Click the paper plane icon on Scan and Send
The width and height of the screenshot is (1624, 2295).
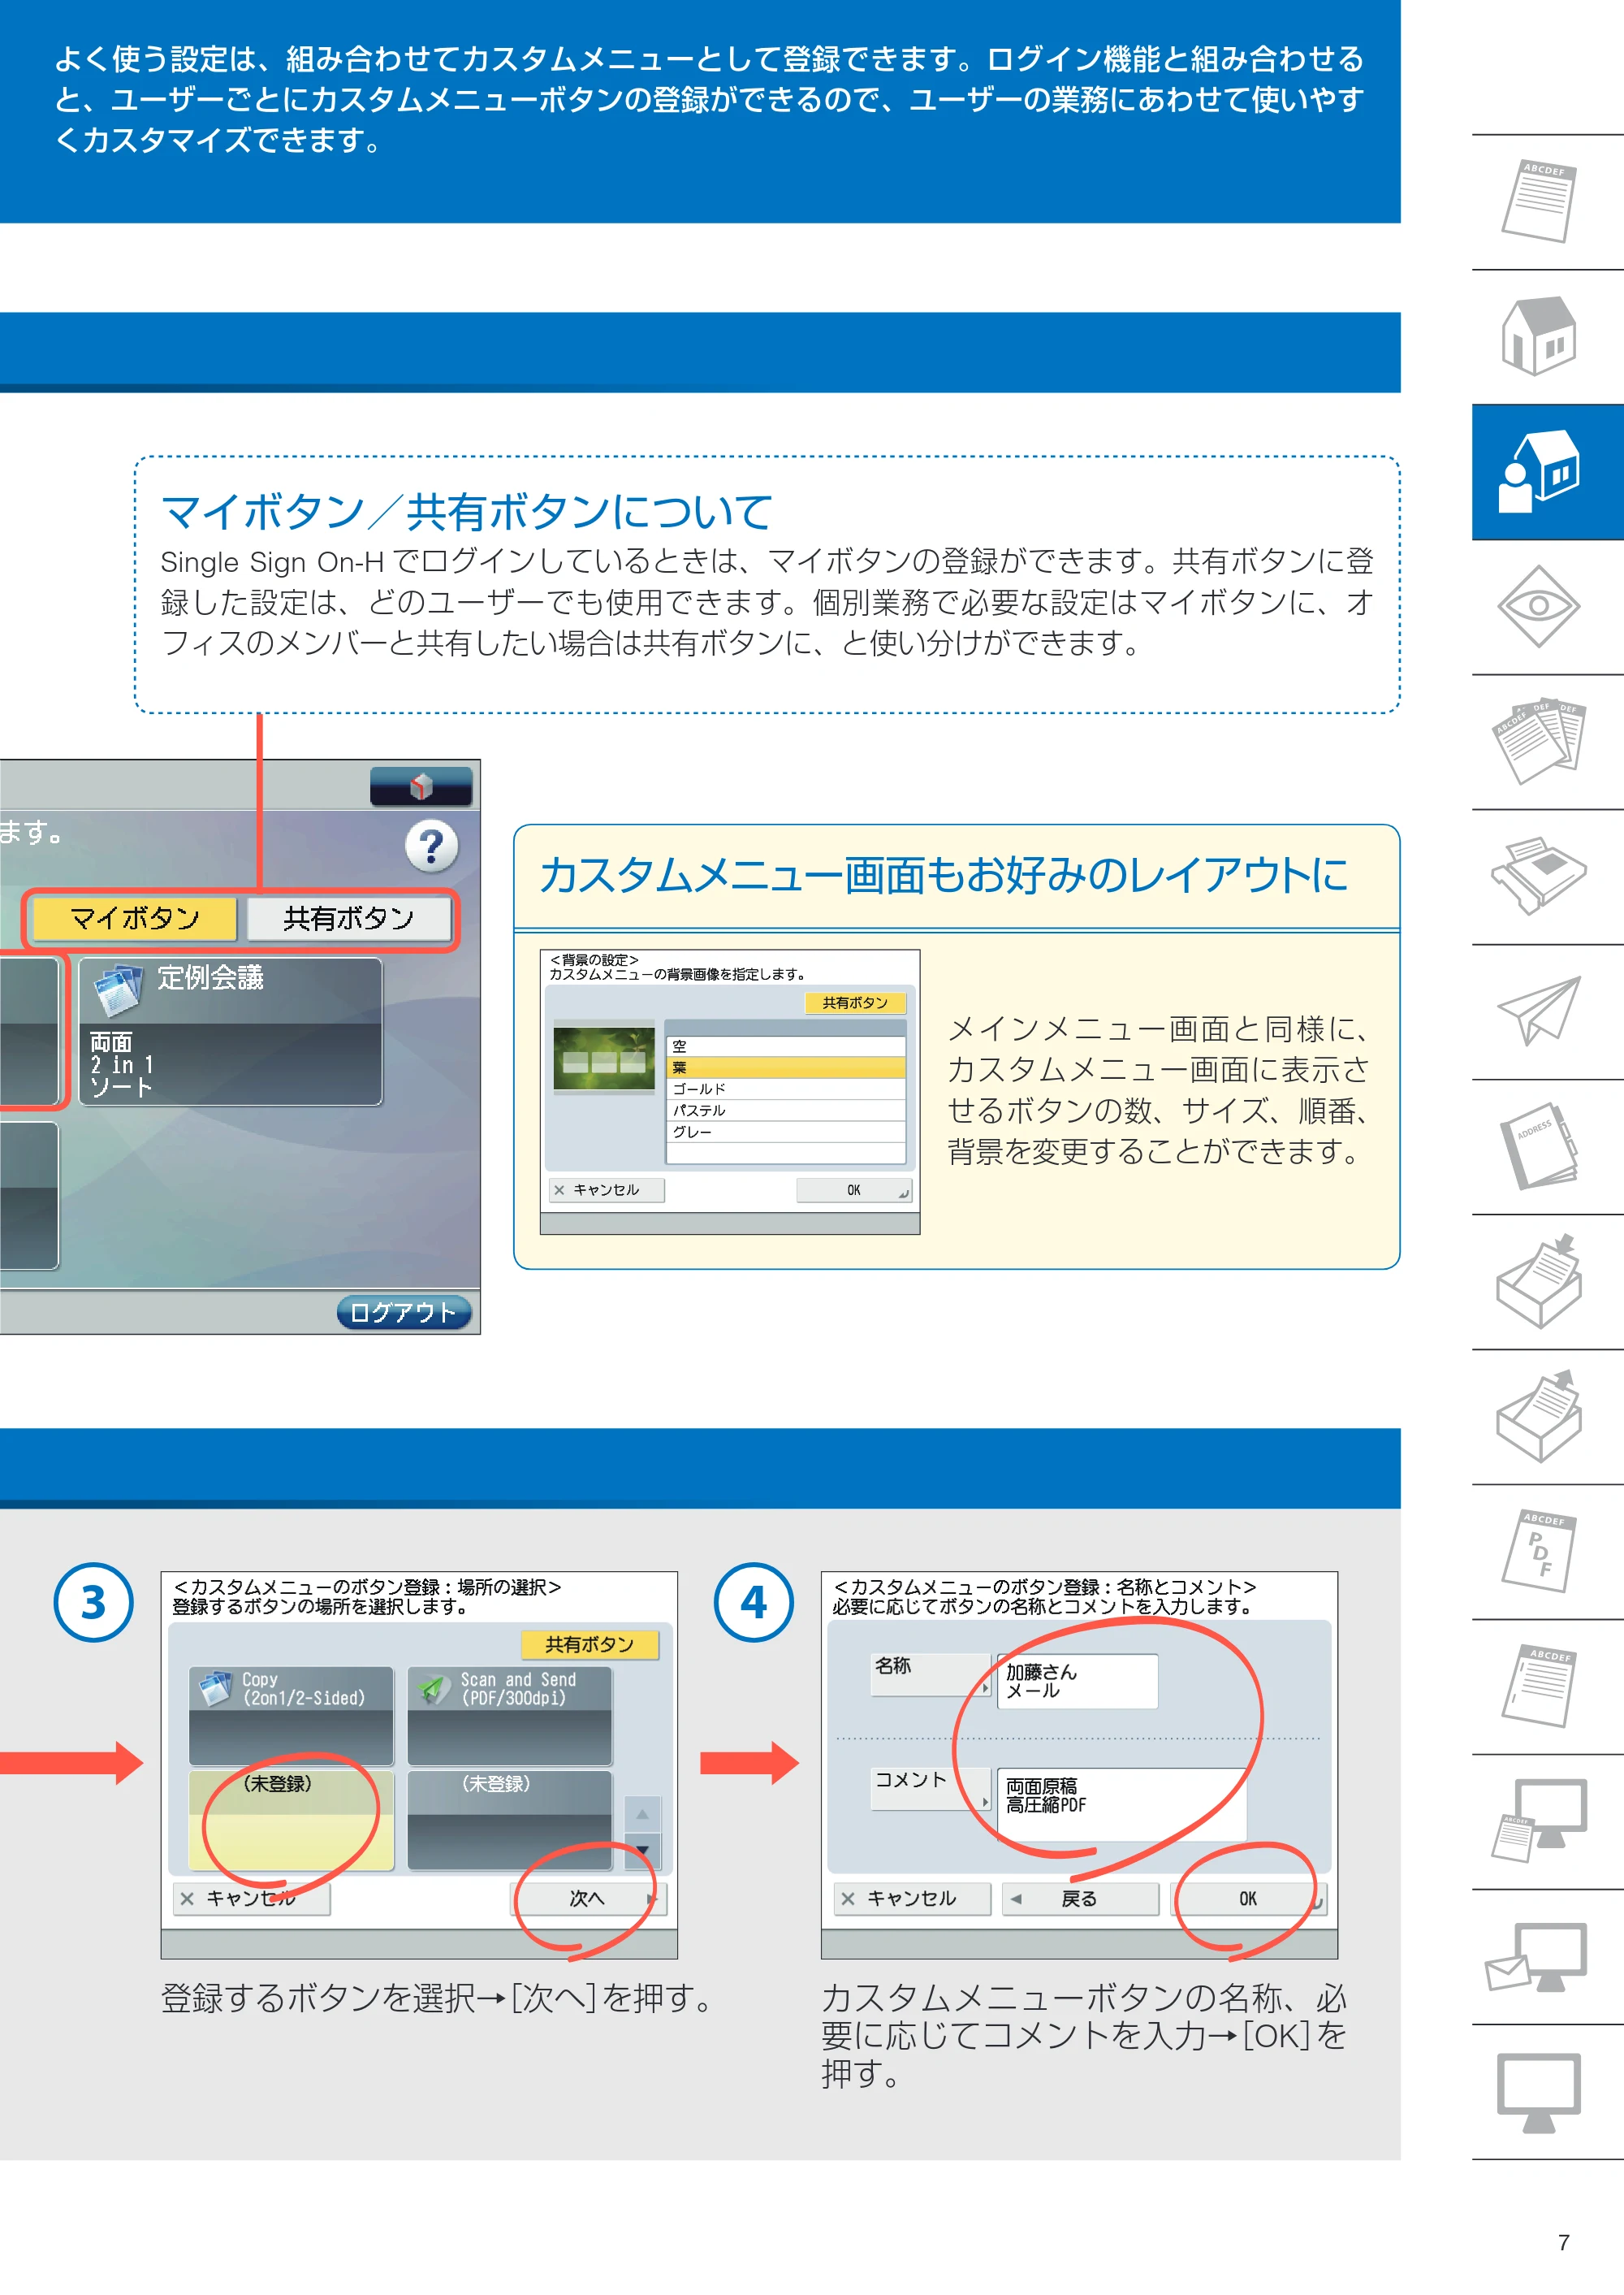(434, 1689)
